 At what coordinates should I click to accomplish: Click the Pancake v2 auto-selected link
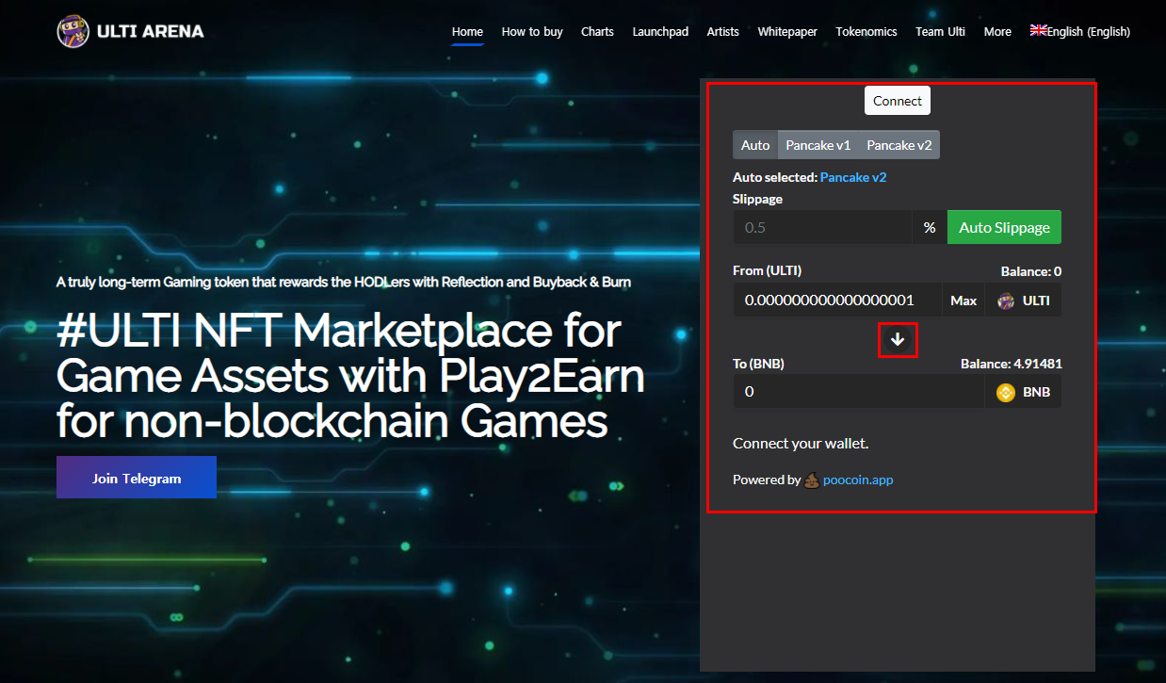[x=853, y=177]
